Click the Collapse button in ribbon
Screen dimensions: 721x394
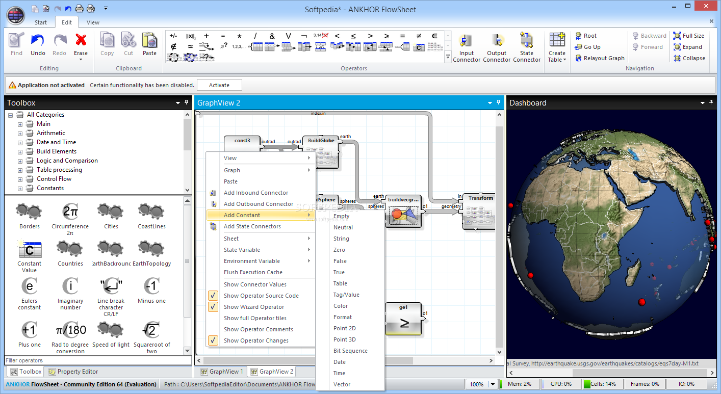pyautogui.click(x=689, y=58)
